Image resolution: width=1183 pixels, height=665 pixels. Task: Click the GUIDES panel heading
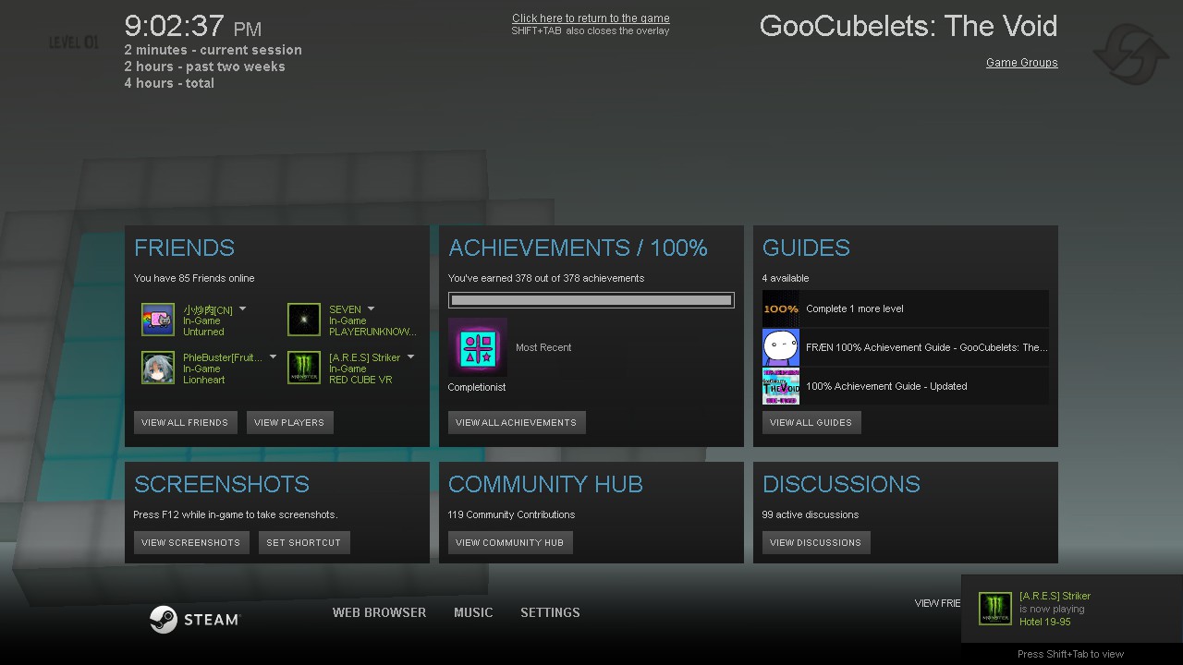click(806, 248)
